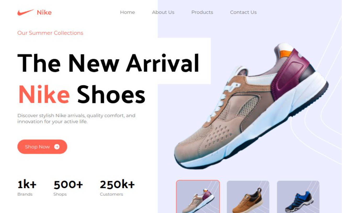The image size is (342, 213).
Task: Open the Home nav link
Action: pyautogui.click(x=127, y=12)
